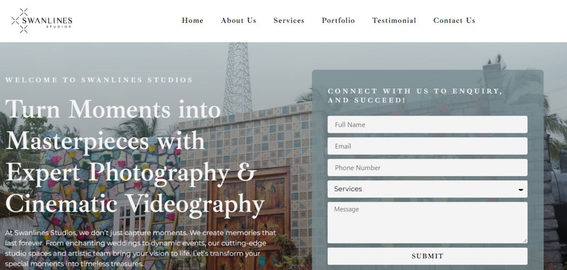Open the About Us page

pyautogui.click(x=238, y=21)
